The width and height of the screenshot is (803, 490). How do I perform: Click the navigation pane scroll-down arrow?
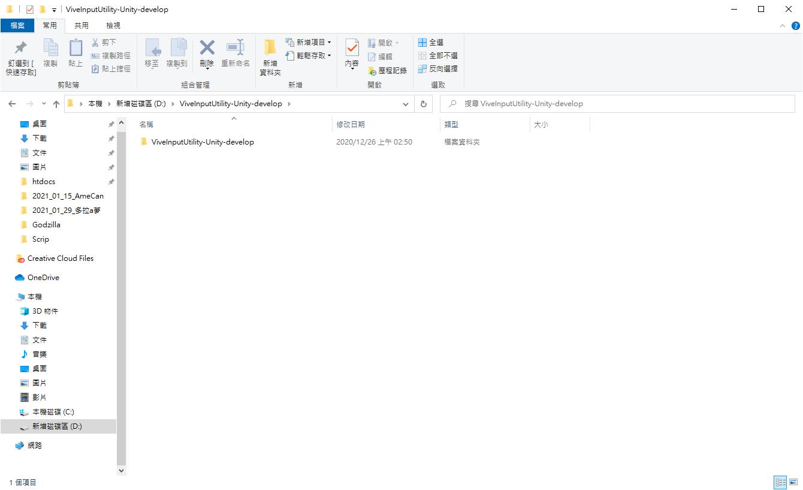point(122,471)
